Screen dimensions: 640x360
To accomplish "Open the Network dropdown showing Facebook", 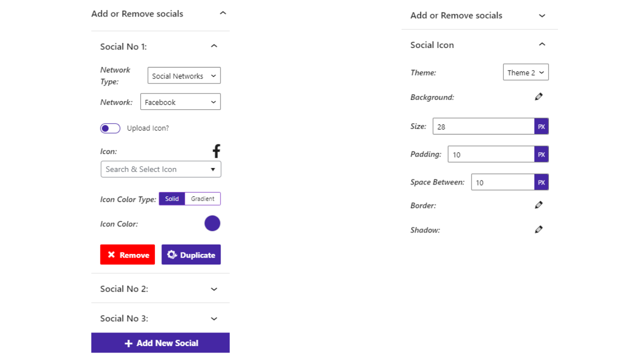I will tap(180, 102).
